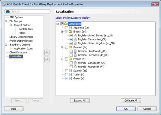Check the Spanish (es) checkbox

(x=67, y=71)
